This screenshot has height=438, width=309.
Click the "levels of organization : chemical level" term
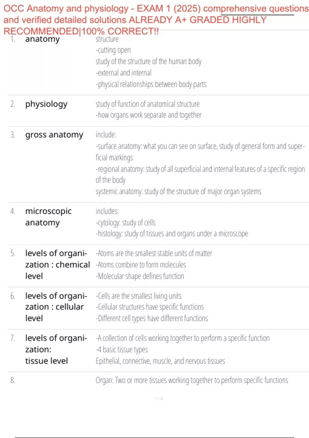[57, 265]
